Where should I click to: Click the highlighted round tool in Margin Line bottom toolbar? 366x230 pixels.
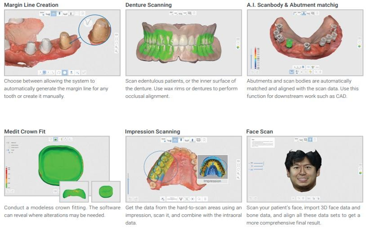[x=65, y=72]
